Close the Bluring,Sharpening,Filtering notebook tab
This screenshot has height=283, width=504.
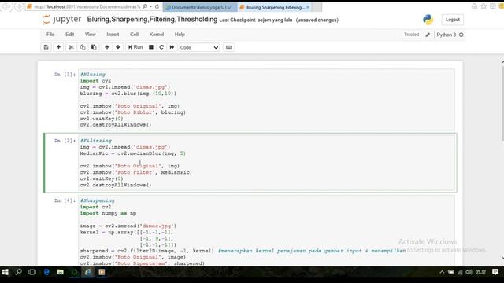pos(308,7)
